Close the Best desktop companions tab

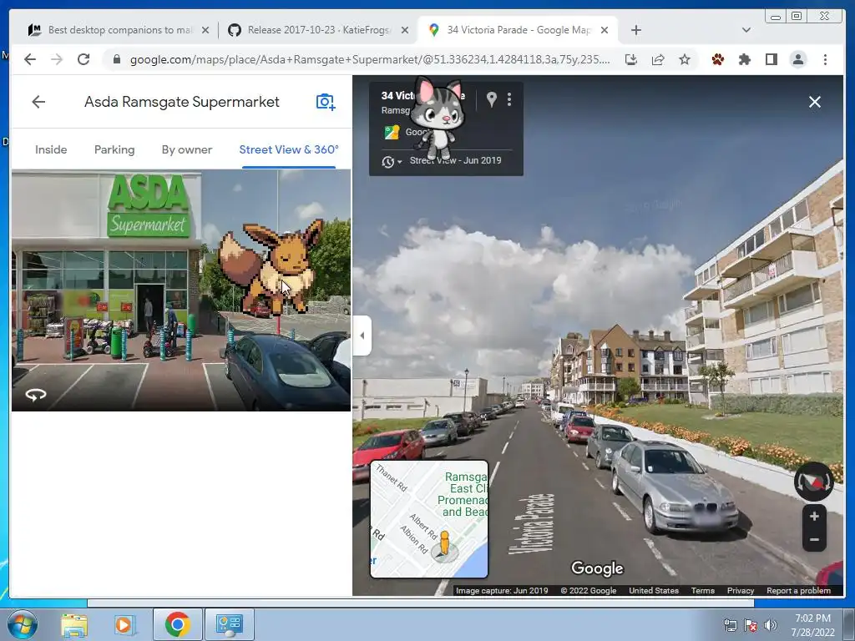(205, 30)
